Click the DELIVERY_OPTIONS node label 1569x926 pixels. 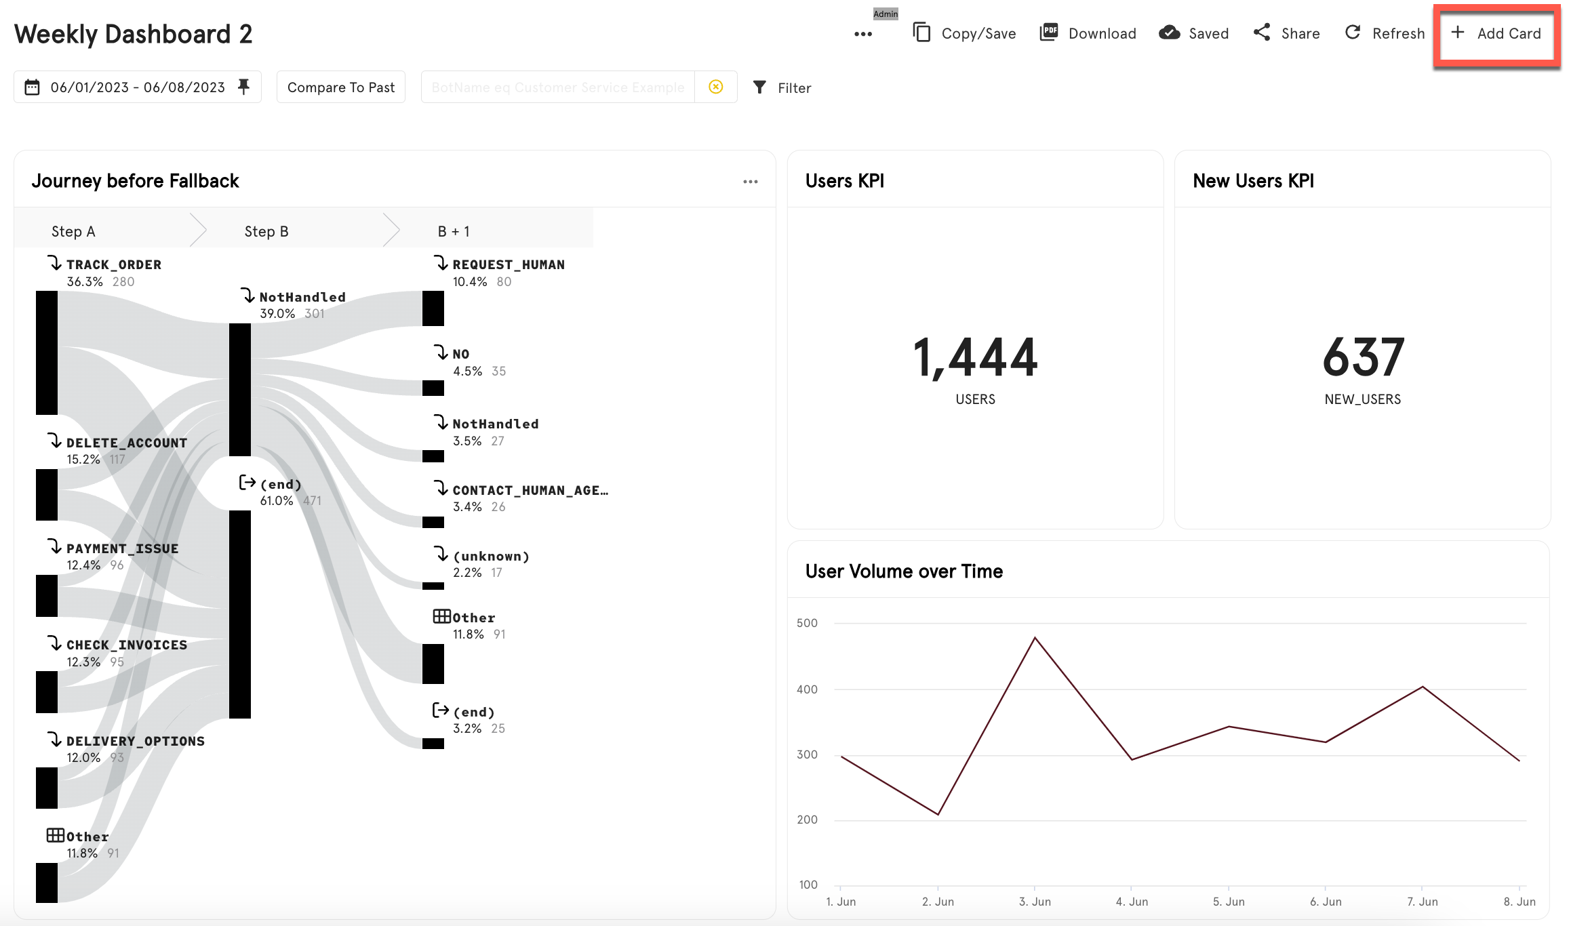tap(136, 742)
